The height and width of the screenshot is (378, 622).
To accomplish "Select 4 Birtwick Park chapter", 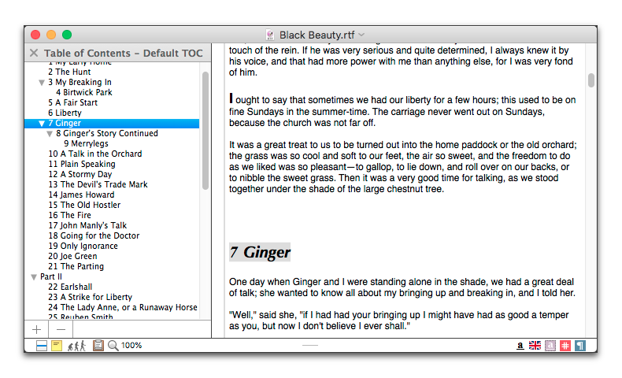I will [84, 92].
